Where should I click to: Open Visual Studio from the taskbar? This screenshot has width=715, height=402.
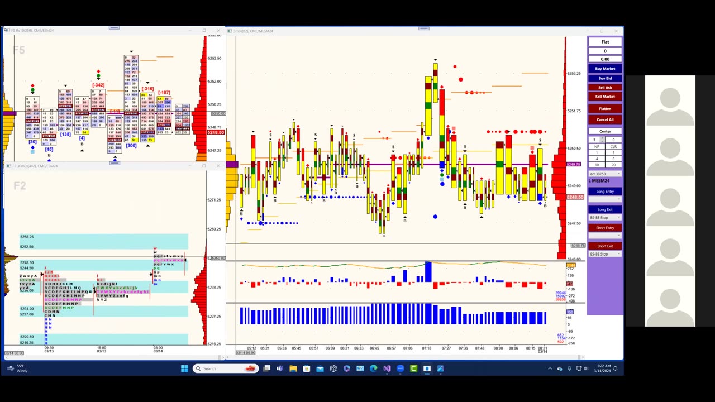[x=387, y=368]
